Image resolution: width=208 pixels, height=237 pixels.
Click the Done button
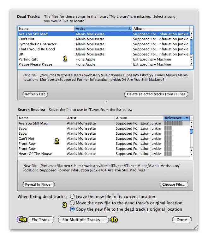point(182,220)
